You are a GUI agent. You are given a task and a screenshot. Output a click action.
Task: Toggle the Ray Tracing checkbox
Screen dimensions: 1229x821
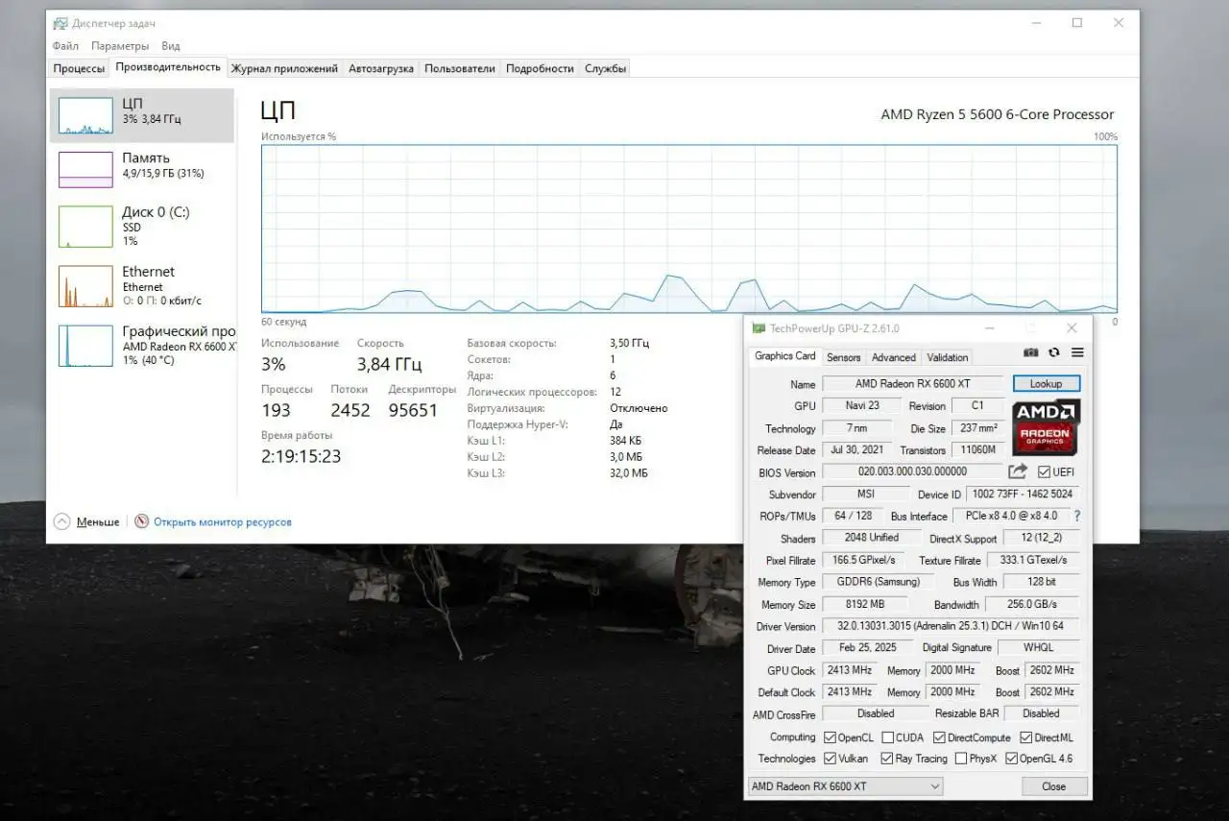pos(887,759)
